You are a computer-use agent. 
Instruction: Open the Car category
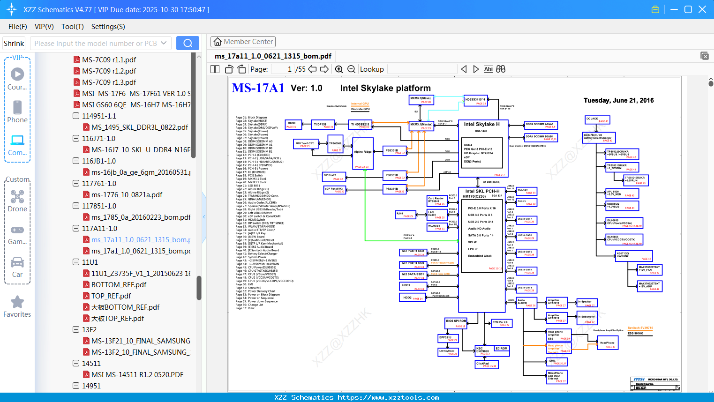[17, 267]
